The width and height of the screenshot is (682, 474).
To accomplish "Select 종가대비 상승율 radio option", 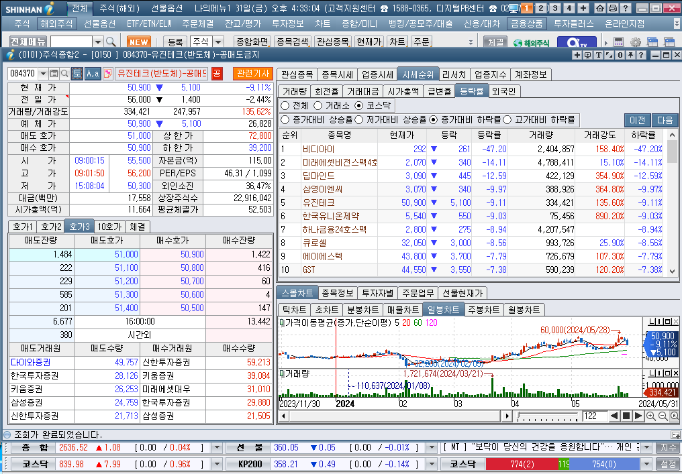I will pyautogui.click(x=285, y=119).
